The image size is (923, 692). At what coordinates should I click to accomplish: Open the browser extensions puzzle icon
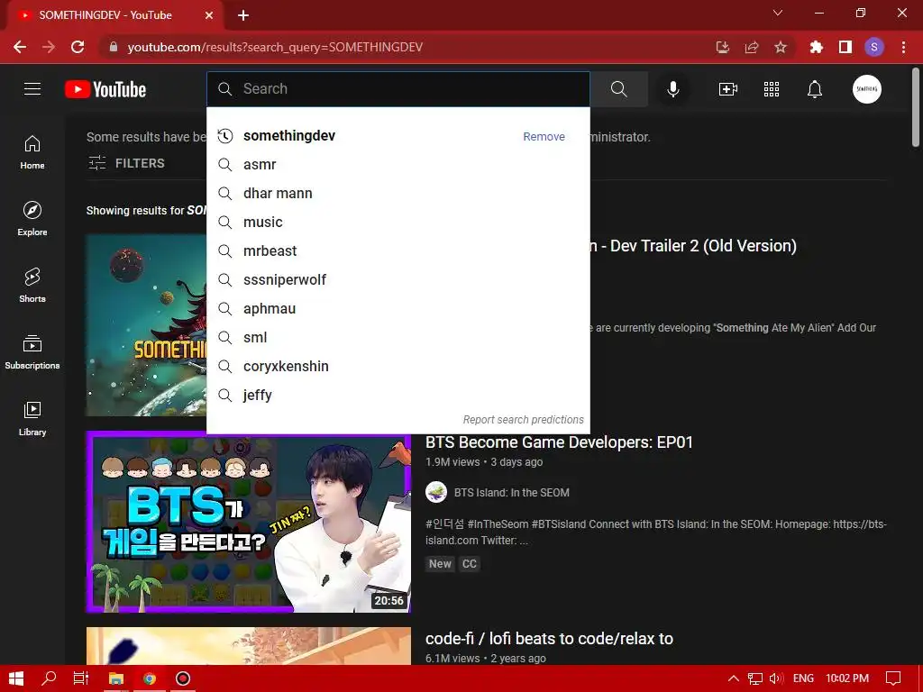click(816, 47)
